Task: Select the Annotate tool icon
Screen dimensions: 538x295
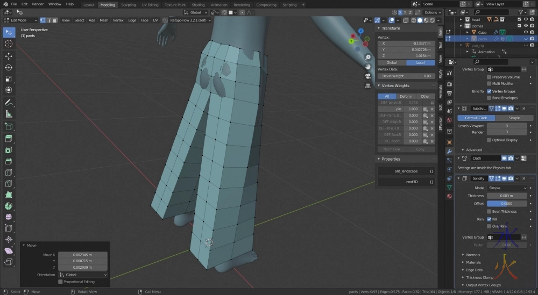Action: pos(9,102)
